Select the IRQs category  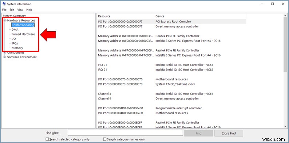(x=15, y=43)
